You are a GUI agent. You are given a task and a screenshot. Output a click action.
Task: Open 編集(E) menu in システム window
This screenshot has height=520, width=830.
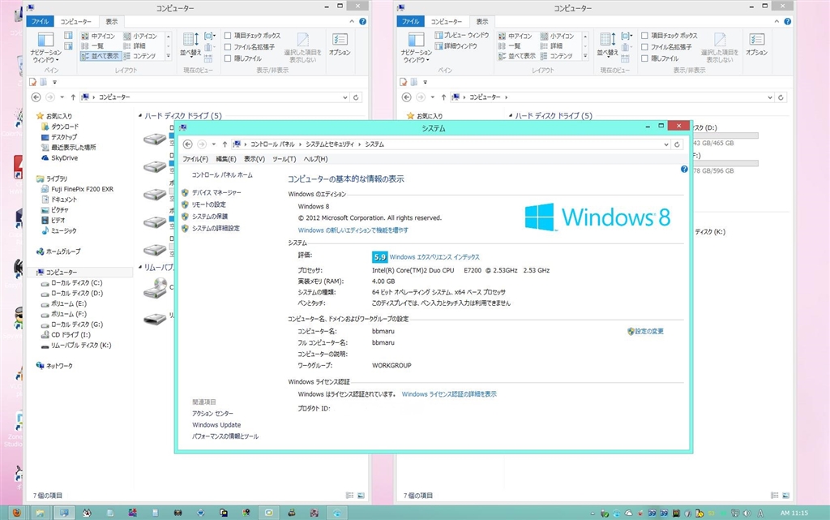point(226,159)
